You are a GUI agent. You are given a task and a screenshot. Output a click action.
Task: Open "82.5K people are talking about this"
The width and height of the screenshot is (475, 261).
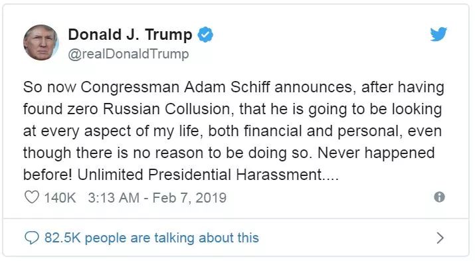click(151, 238)
